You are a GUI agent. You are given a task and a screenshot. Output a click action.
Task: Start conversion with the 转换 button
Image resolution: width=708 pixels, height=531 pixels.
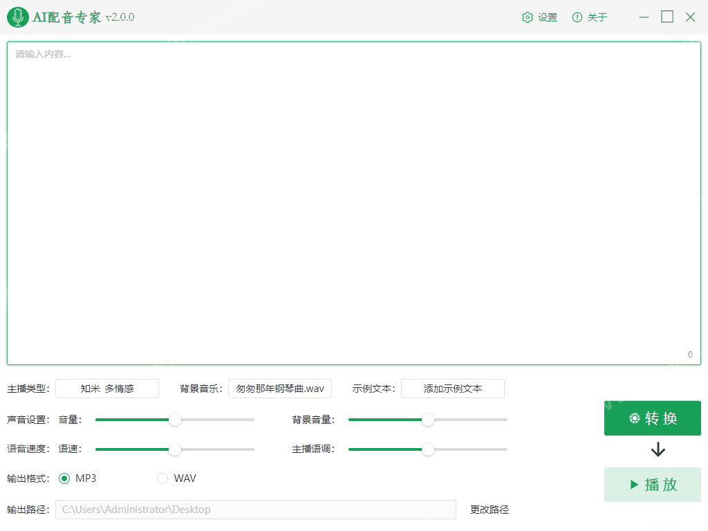point(653,418)
